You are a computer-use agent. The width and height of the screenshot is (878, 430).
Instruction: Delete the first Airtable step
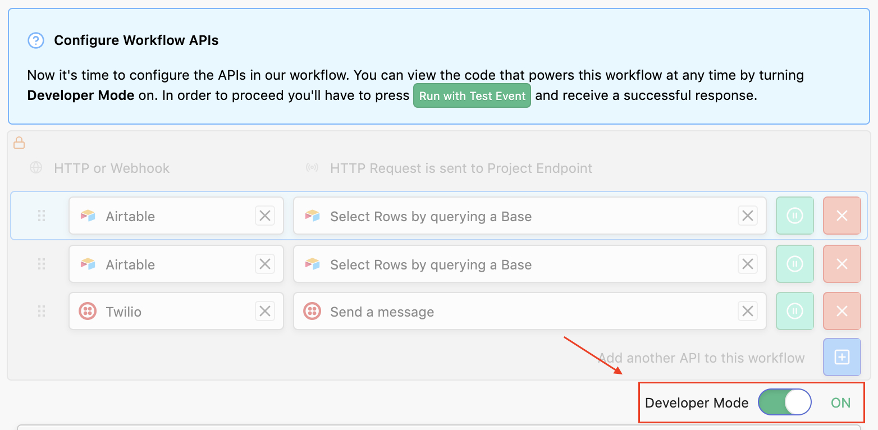pyautogui.click(x=842, y=216)
